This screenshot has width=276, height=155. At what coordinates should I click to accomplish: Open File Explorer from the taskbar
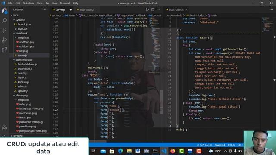[129, 151]
